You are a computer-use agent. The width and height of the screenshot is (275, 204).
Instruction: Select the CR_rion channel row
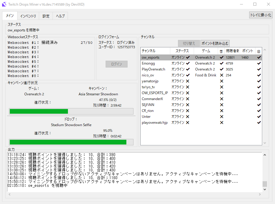pos(201,111)
